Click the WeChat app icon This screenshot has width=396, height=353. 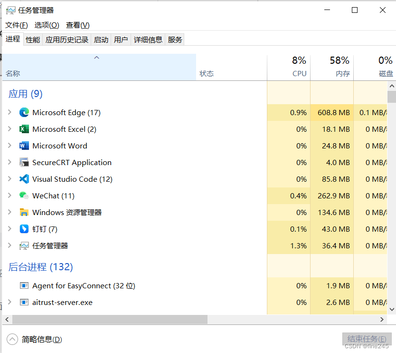tap(24, 196)
